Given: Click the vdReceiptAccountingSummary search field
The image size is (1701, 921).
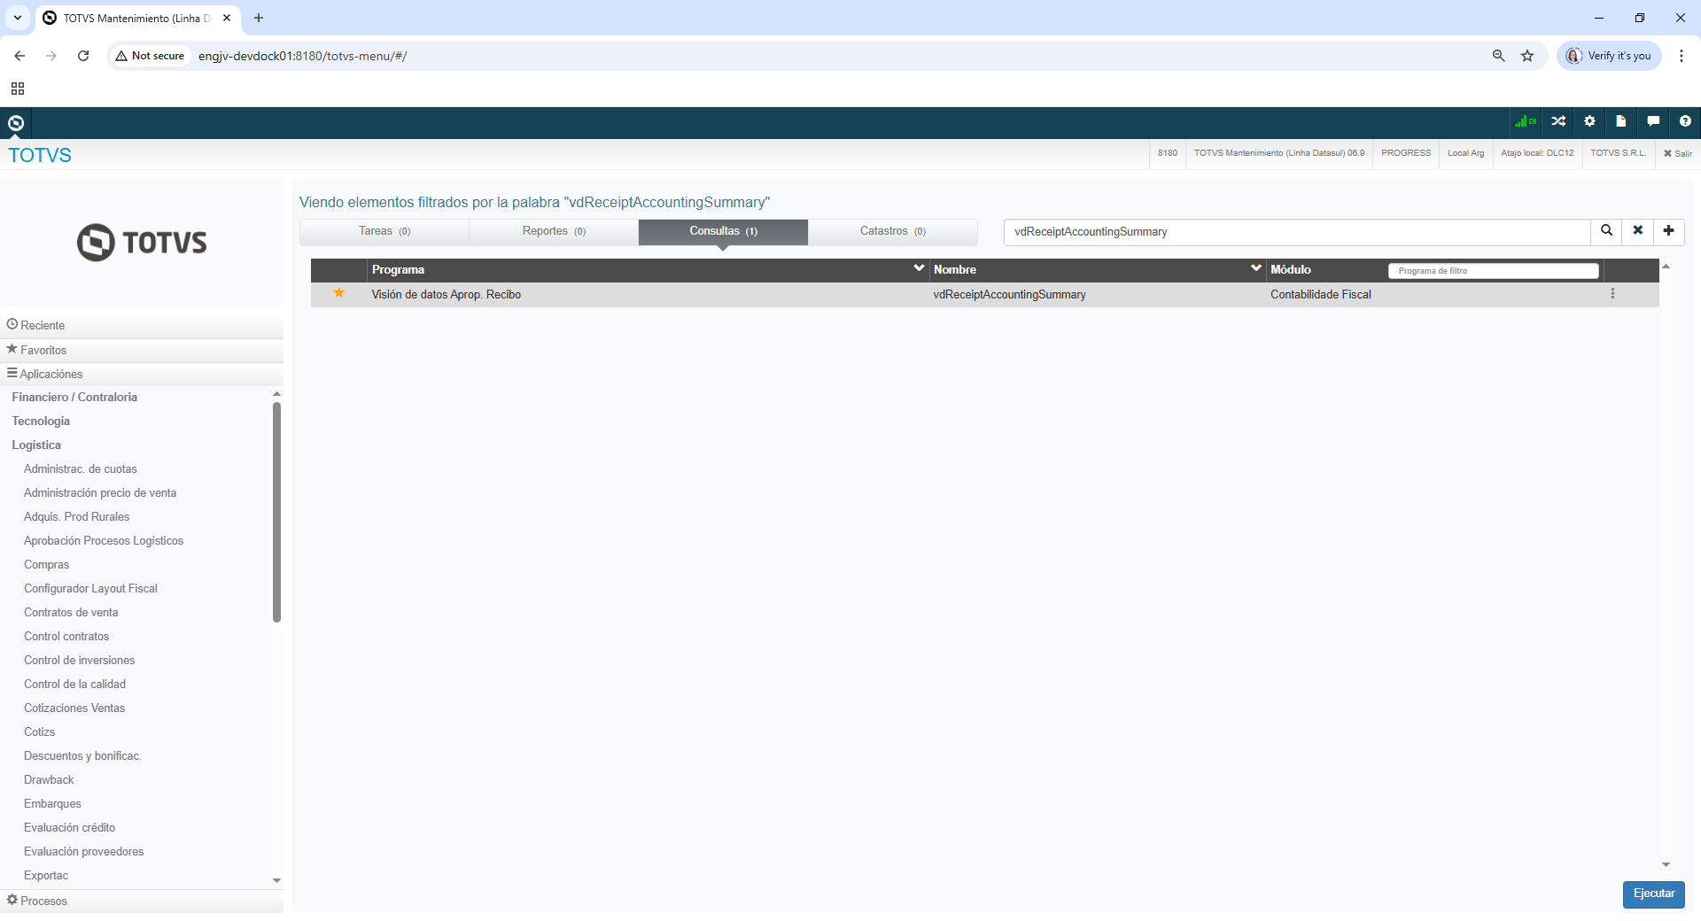Looking at the screenshot, I should [1297, 232].
